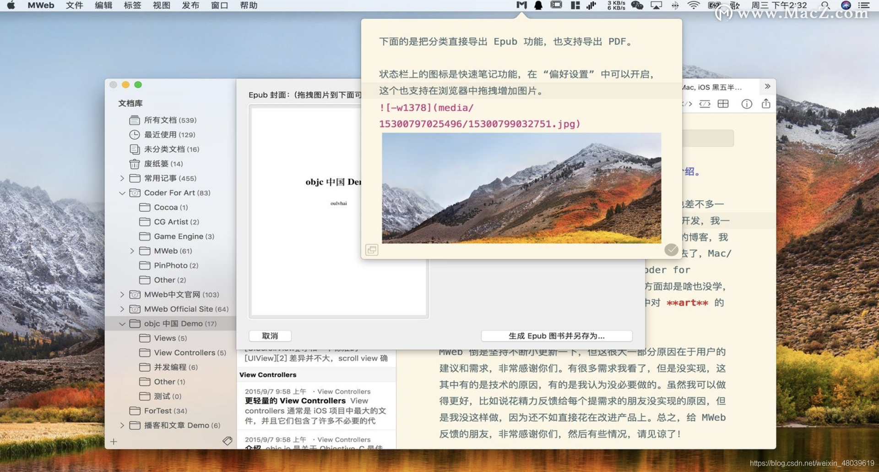This screenshot has height=472, width=879.
Task: Click the MWeb quick note menu bar icon
Action: [521, 5]
